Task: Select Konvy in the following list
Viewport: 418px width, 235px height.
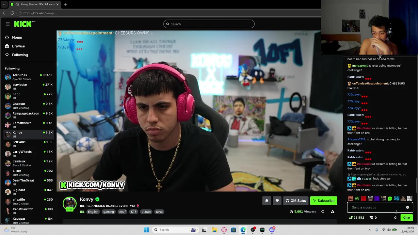Action: click(x=28, y=134)
